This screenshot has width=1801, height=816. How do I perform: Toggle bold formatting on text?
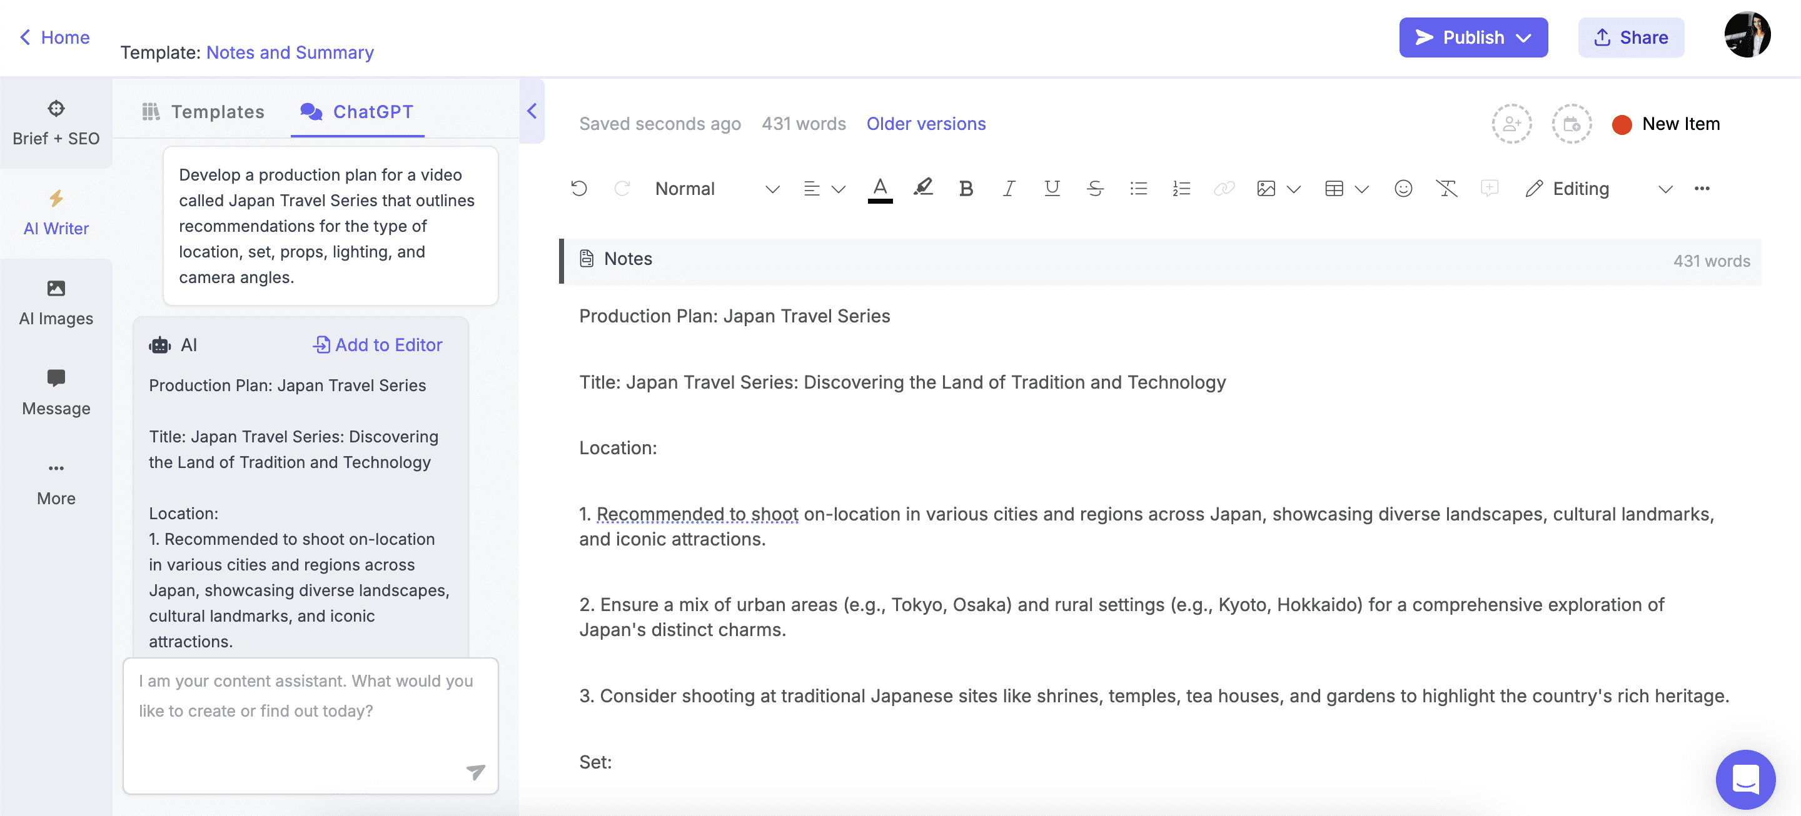click(966, 187)
